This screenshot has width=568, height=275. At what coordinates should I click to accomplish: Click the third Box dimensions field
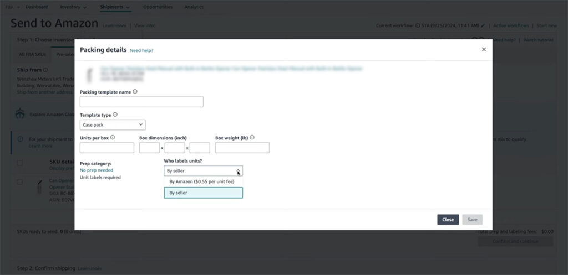[x=200, y=148]
